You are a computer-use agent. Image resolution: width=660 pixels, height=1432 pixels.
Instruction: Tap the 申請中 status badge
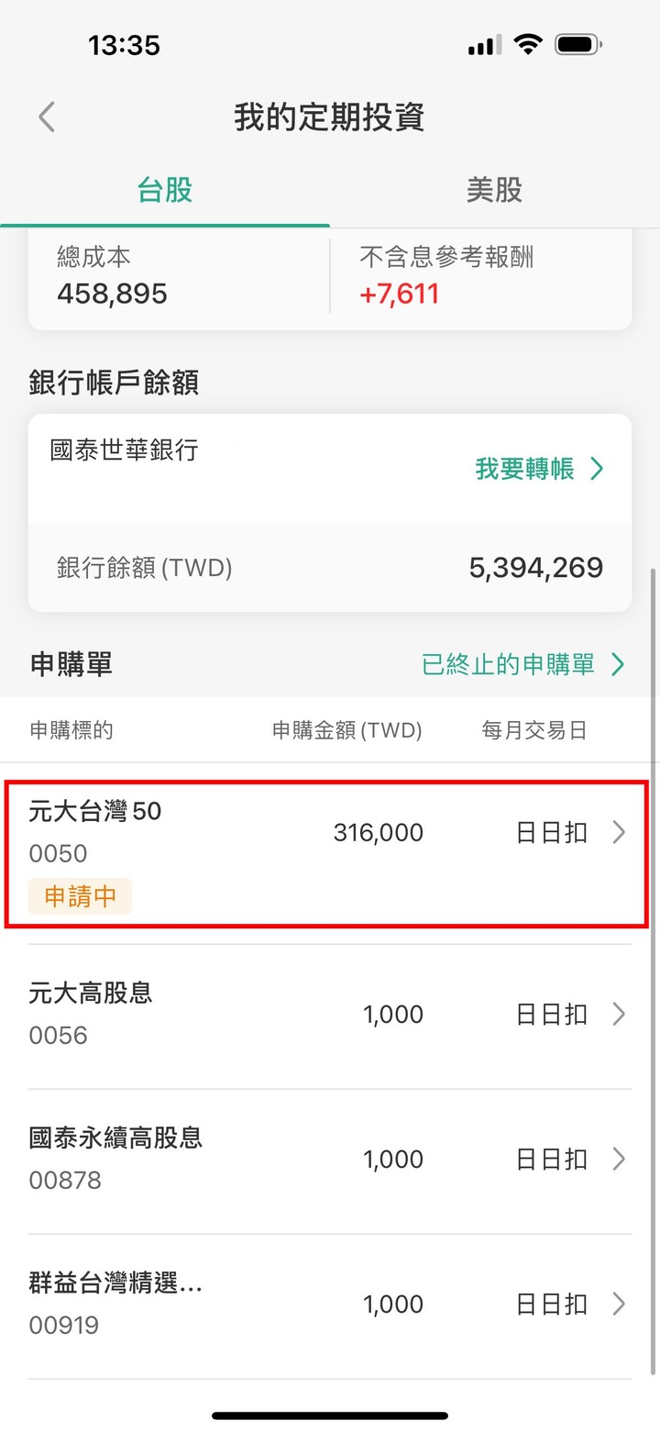click(x=81, y=896)
